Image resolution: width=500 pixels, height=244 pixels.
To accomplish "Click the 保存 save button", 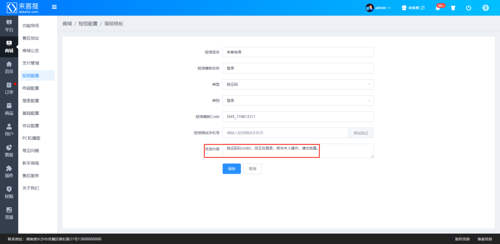I will click(232, 169).
